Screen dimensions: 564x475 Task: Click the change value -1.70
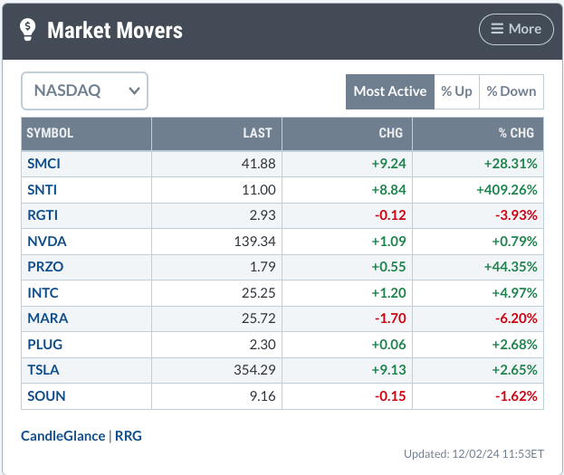pyautogui.click(x=390, y=318)
